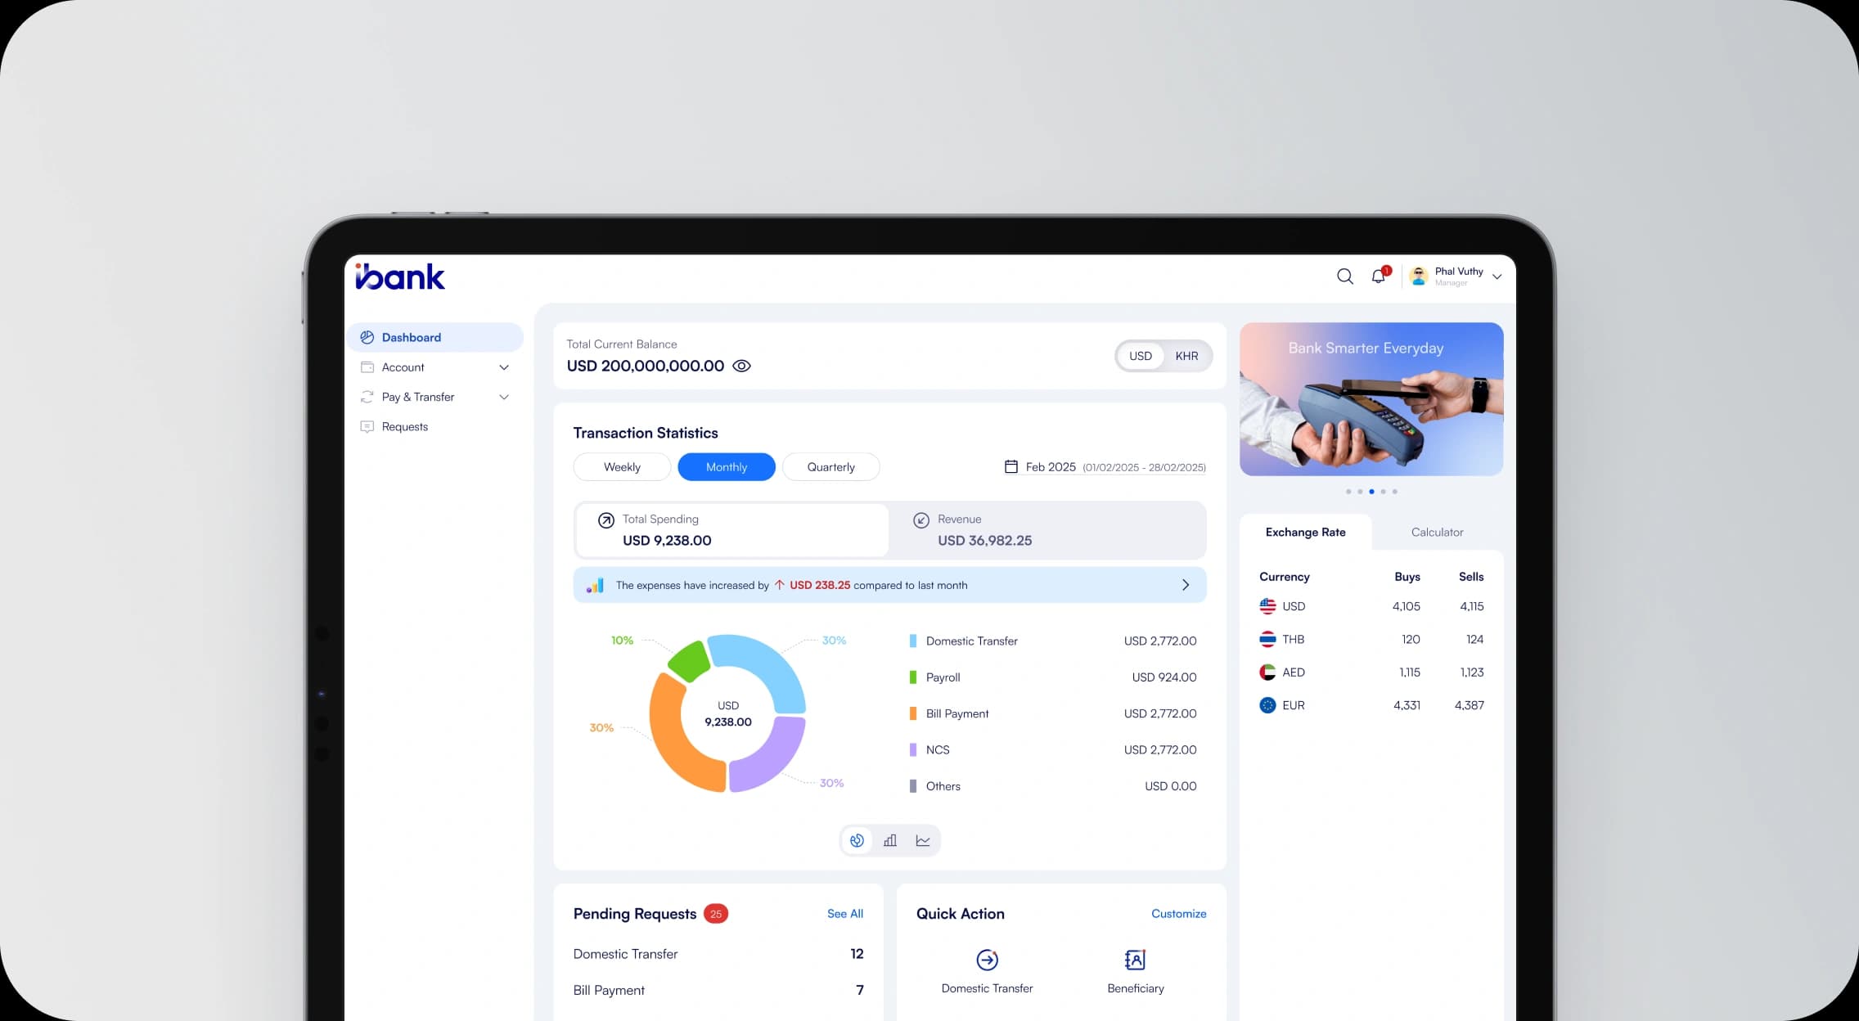
Task: Click the EUR flag icon
Action: (x=1267, y=705)
